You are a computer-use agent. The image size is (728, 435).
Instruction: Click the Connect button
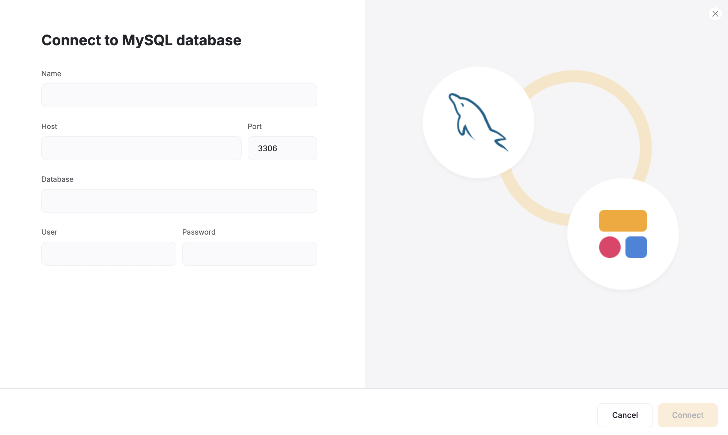[688, 415]
